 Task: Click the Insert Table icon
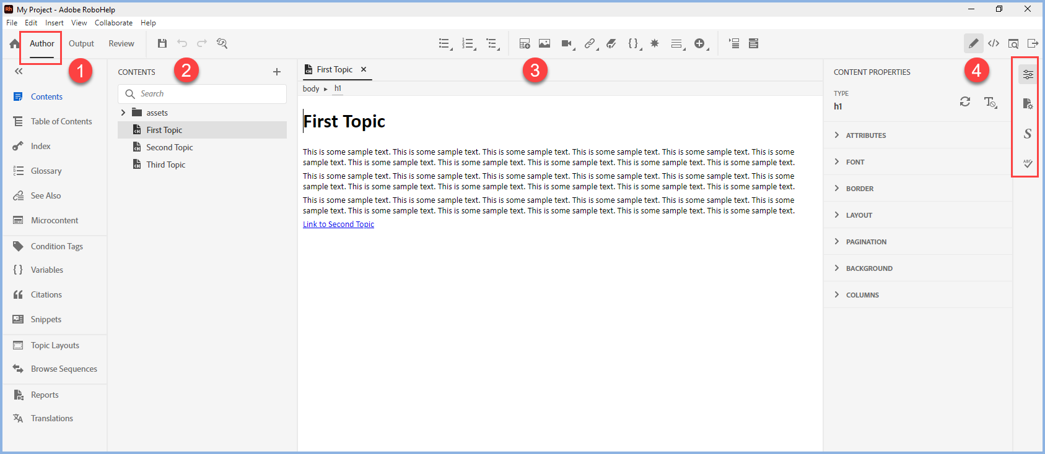(x=524, y=43)
